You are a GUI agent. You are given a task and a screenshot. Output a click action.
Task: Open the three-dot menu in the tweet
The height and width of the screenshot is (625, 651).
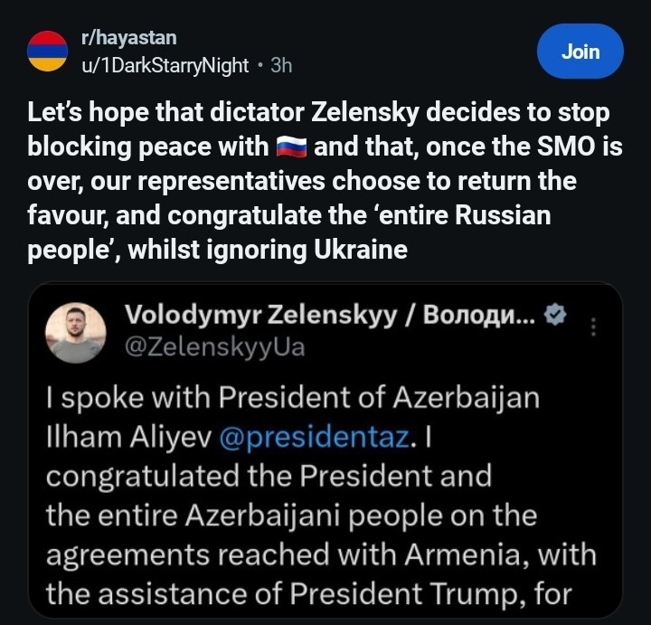point(593,327)
